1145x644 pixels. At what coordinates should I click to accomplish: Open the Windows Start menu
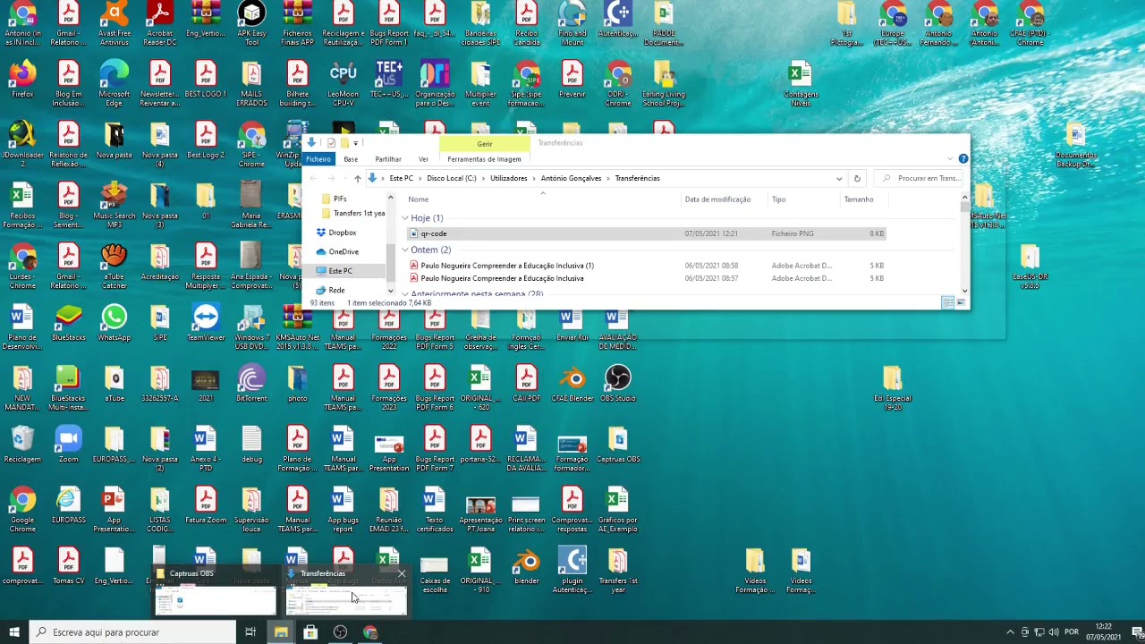[x=14, y=632]
